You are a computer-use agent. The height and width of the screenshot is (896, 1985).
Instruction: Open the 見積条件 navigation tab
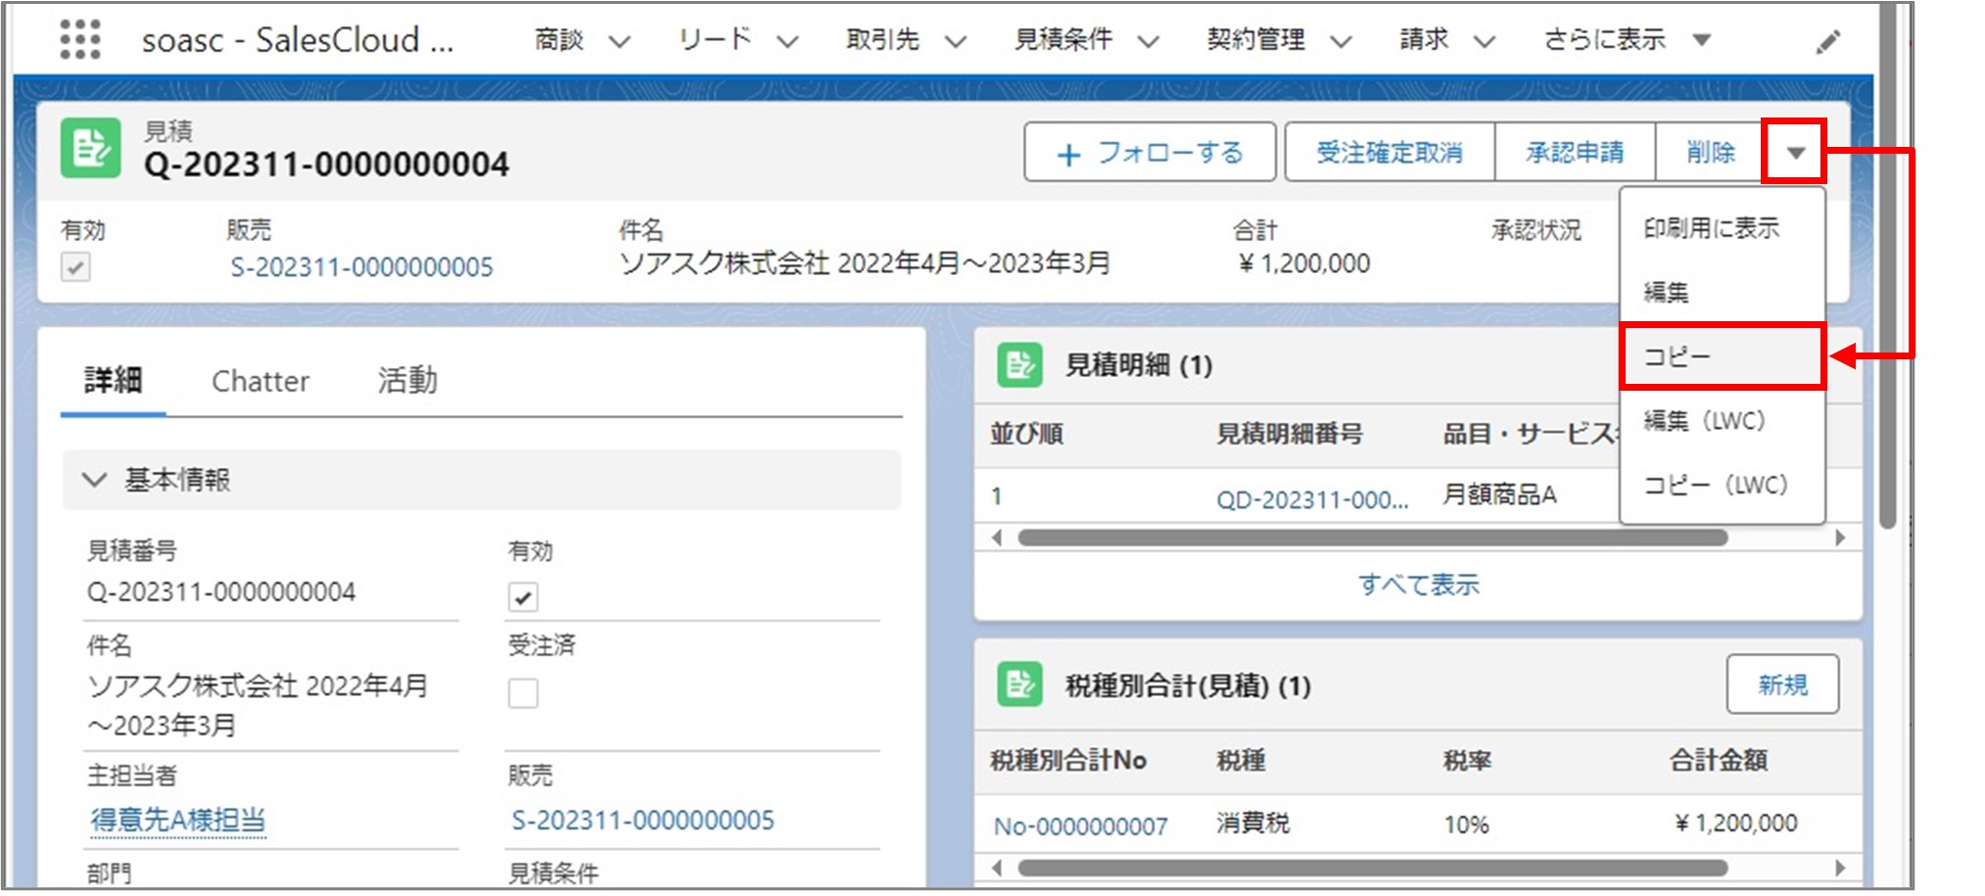tap(1063, 40)
